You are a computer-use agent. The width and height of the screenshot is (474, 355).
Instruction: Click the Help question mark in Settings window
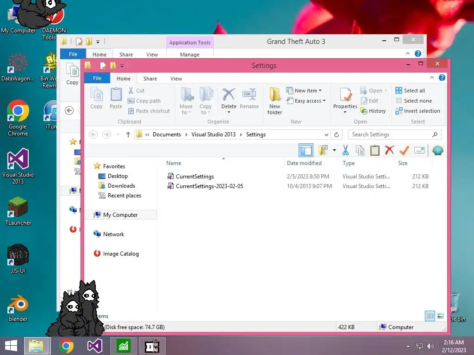click(x=442, y=78)
